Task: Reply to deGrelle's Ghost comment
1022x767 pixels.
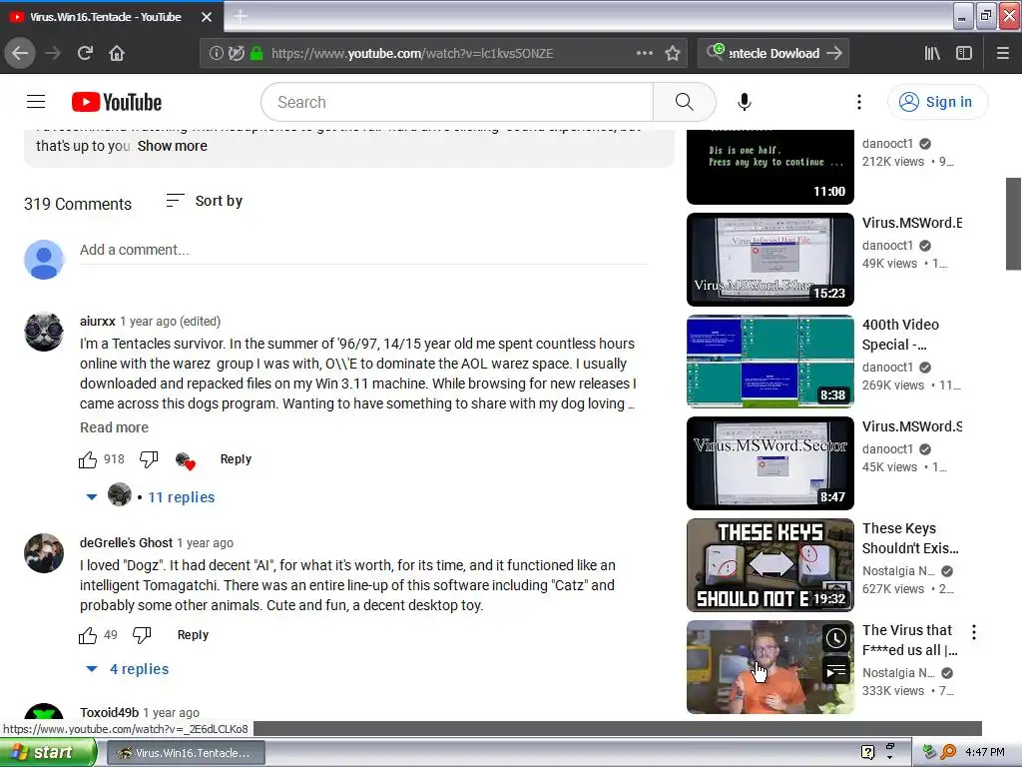Action: click(193, 635)
